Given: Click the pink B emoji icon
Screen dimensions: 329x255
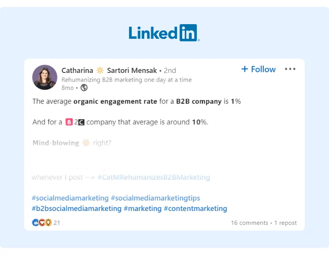Looking at the screenshot, I should pyautogui.click(x=69, y=122).
